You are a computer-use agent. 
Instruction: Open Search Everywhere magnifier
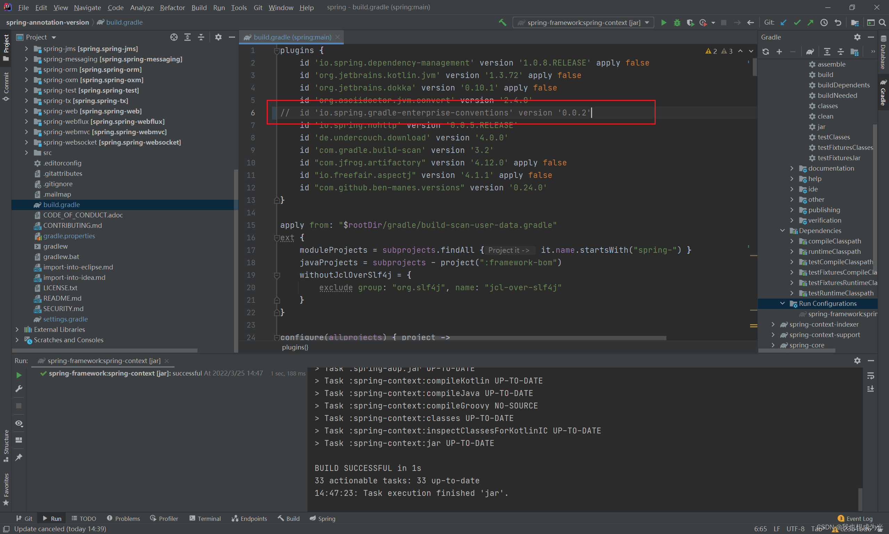[882, 23]
